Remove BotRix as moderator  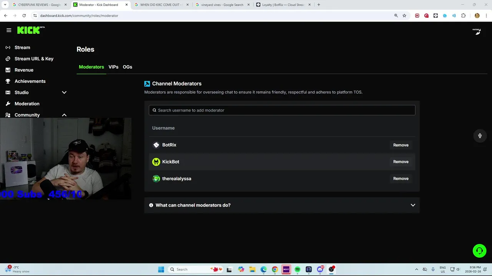401,145
